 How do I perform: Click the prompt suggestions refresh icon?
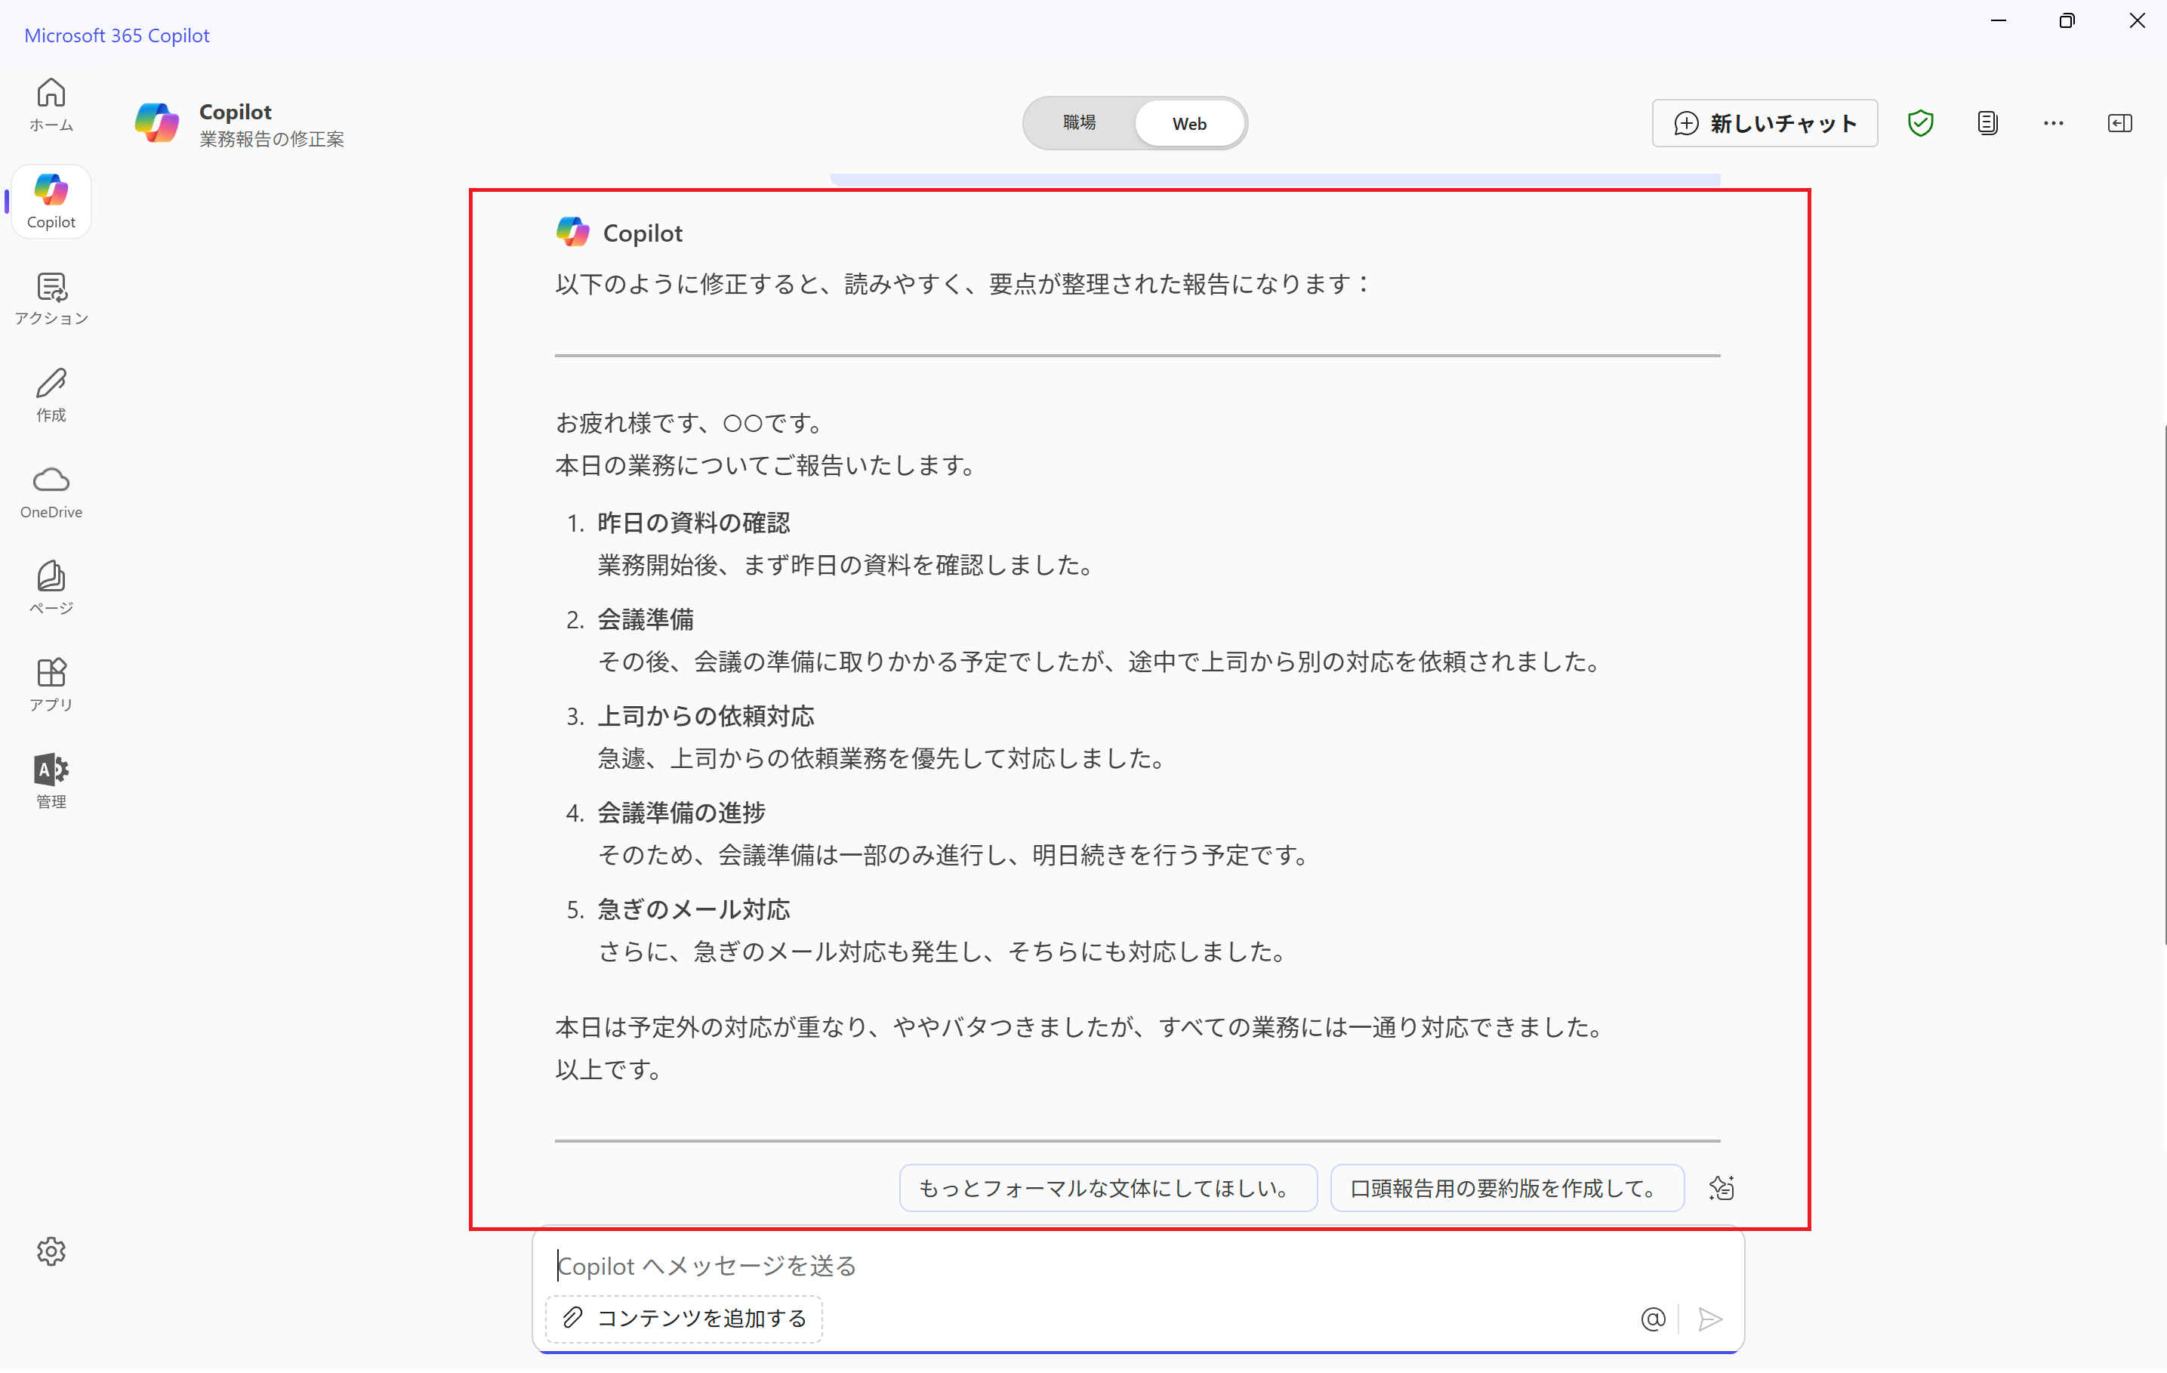pos(1722,1189)
